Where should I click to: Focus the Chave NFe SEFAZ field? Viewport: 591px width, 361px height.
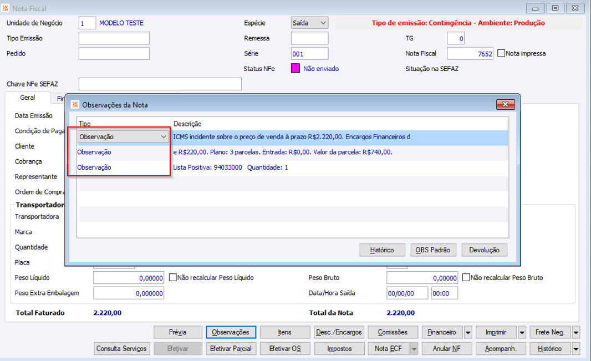[x=160, y=84]
